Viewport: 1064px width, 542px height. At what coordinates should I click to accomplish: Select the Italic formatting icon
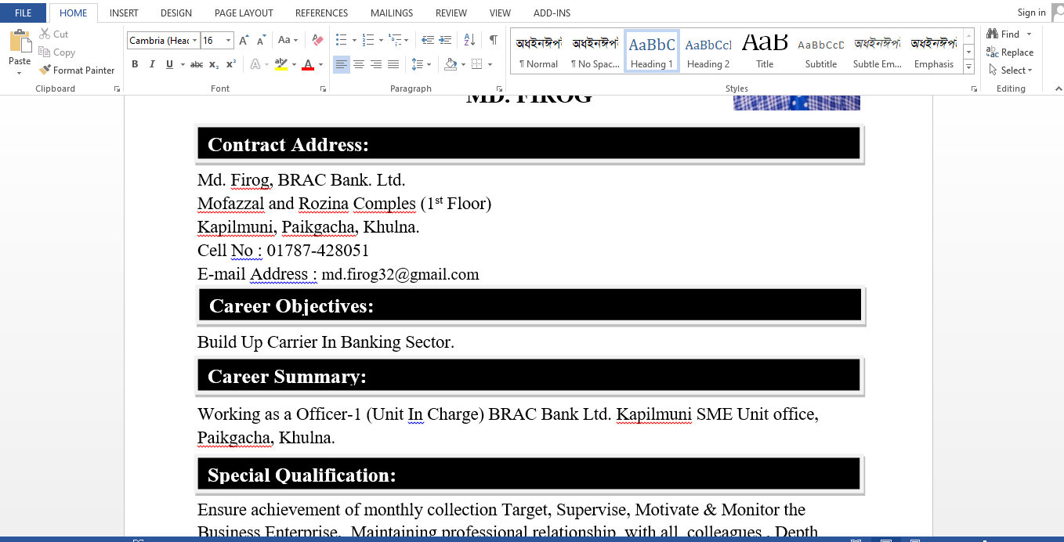click(x=151, y=64)
